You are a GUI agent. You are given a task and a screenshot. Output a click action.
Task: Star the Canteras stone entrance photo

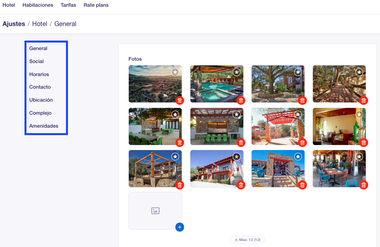click(298, 157)
